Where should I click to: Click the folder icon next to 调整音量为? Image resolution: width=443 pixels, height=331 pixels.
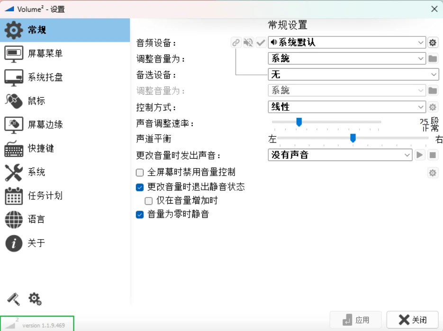point(433,59)
